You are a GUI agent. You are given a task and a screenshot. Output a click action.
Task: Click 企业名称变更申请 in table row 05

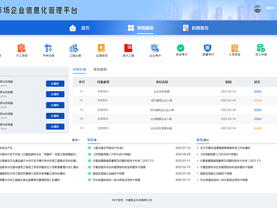click(x=161, y=129)
